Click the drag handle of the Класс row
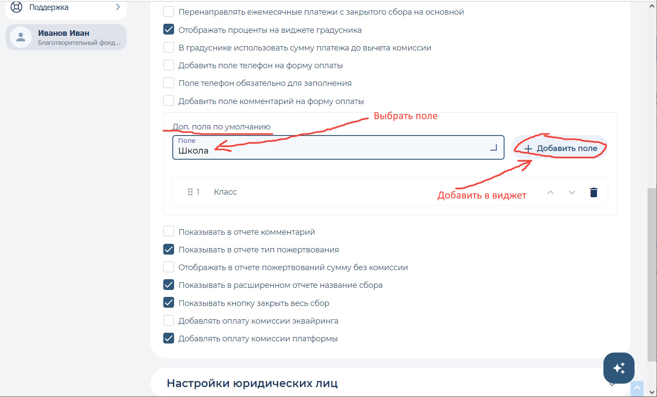This screenshot has width=657, height=397. (x=190, y=192)
